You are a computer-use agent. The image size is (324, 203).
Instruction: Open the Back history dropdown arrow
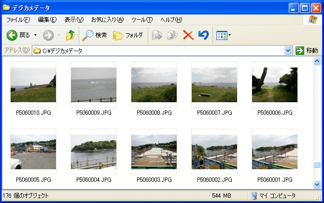coord(36,35)
